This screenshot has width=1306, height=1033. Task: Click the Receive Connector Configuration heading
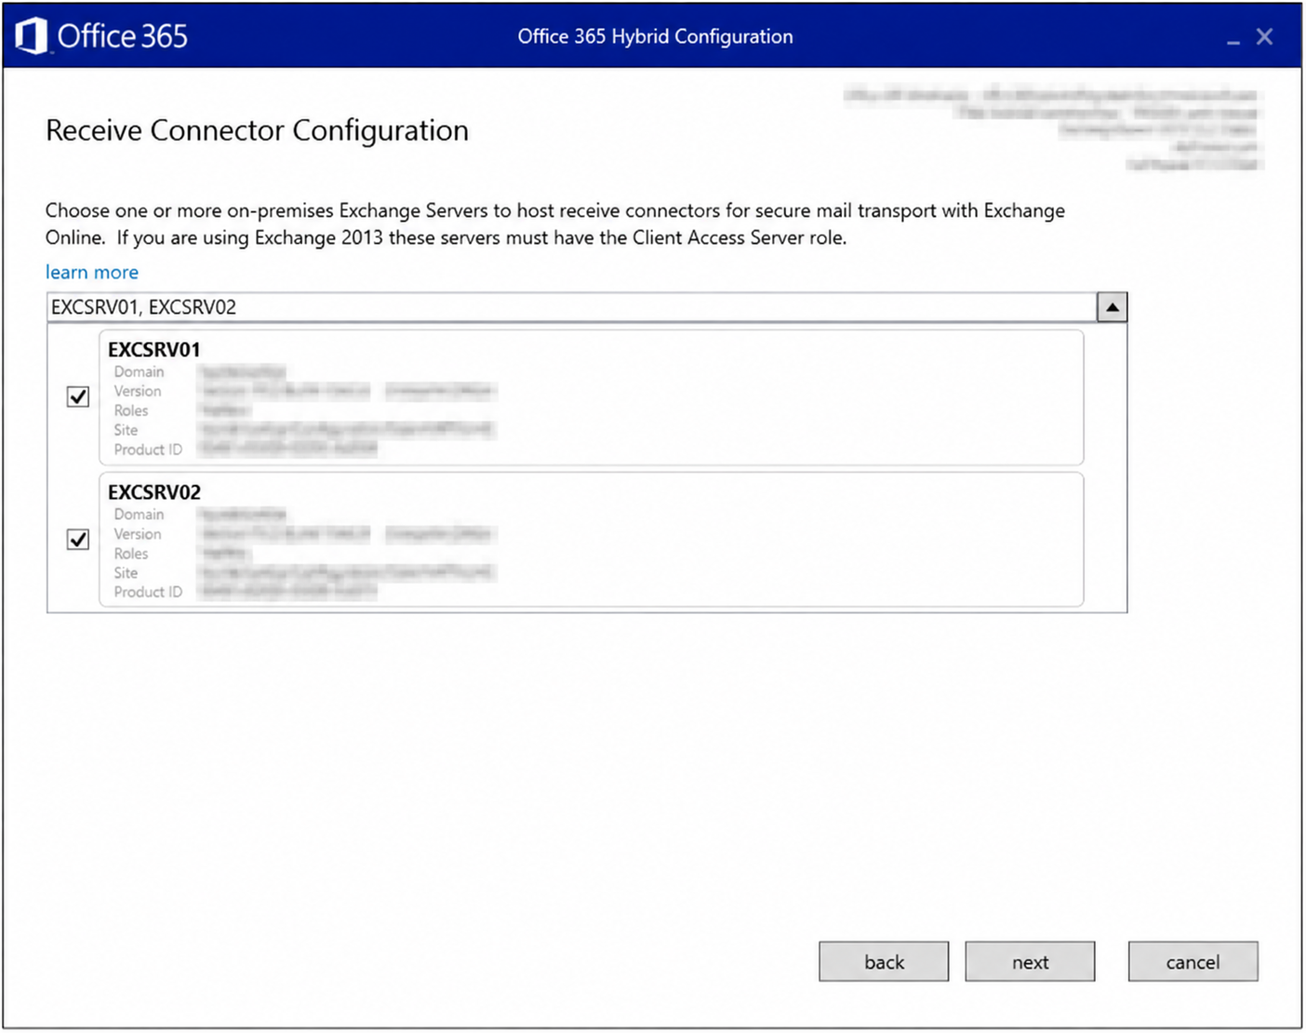click(x=257, y=131)
